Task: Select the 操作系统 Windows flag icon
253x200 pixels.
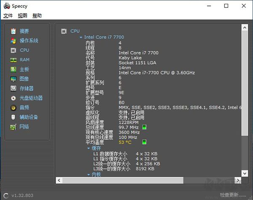Action: point(13,41)
